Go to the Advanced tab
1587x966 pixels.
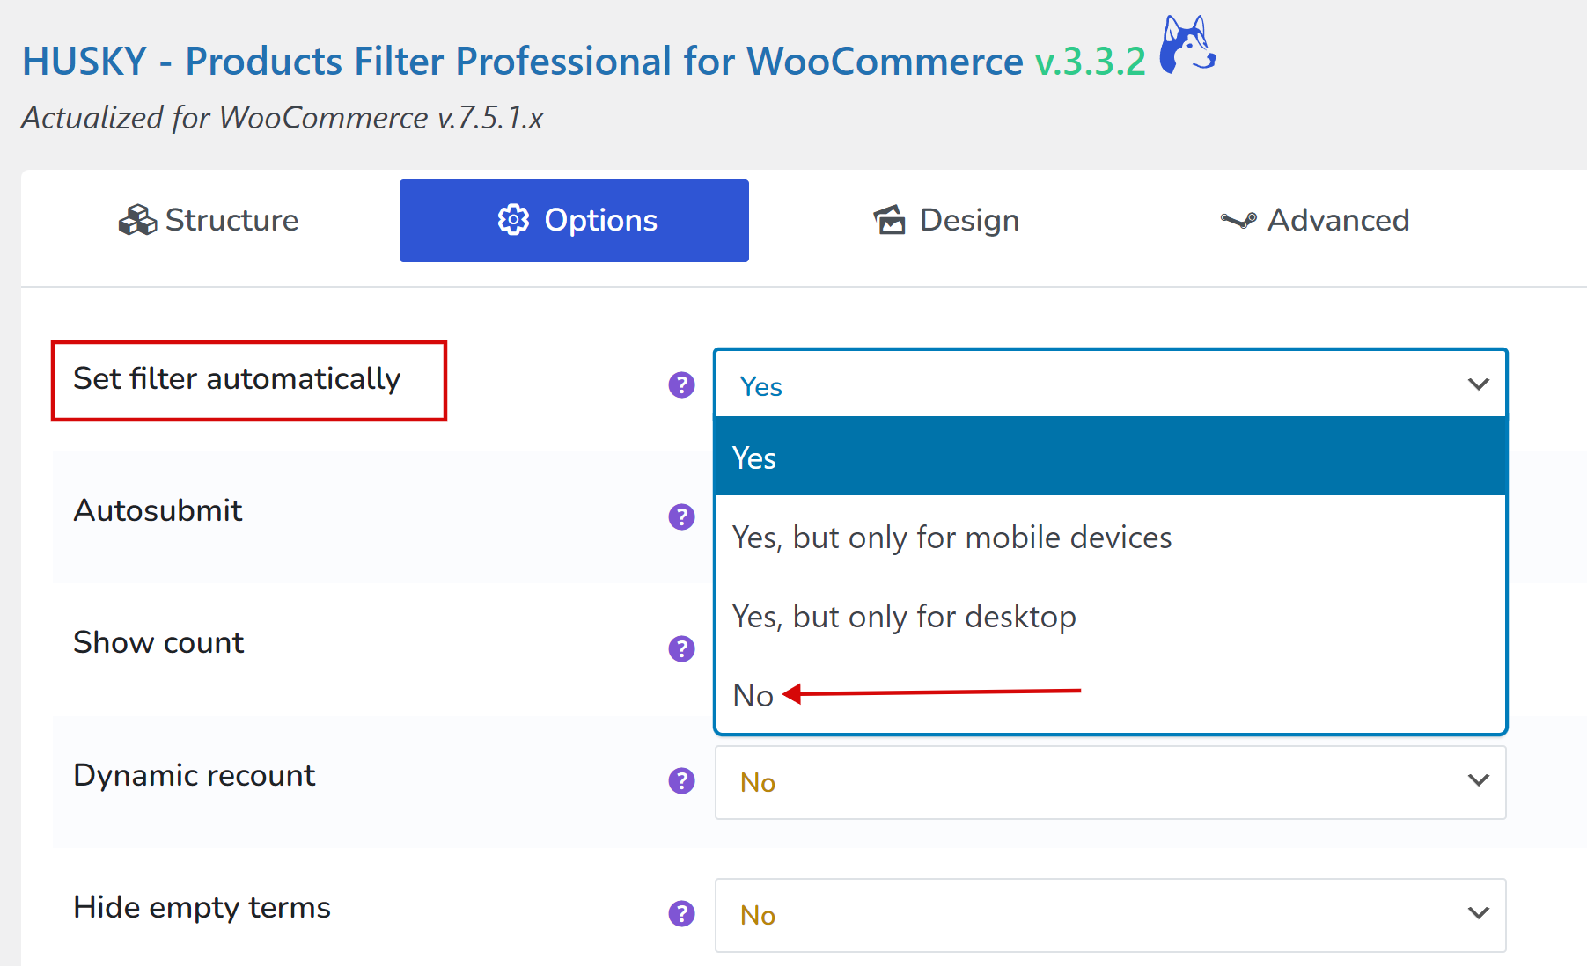(x=1315, y=220)
